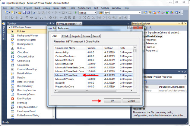Expand the dgv2 find combo box
Image resolution: width=190 pixels, height=126 pixels.
[140, 13]
